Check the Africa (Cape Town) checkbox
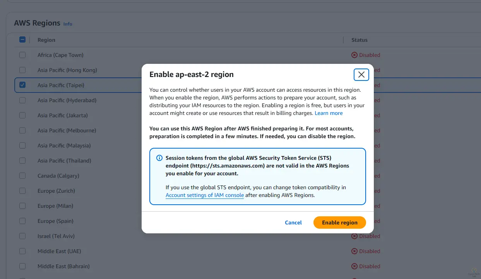 [x=22, y=55]
